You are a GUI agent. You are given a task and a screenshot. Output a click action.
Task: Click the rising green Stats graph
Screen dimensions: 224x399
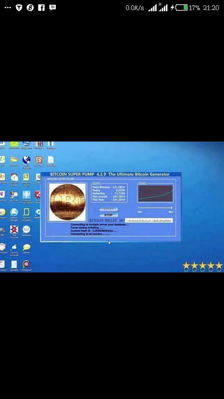[155, 194]
